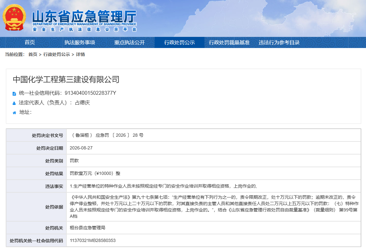This screenshot has width=366, height=248.
Task: Open 违法行为参考目录 menu item
Action: [279, 42]
